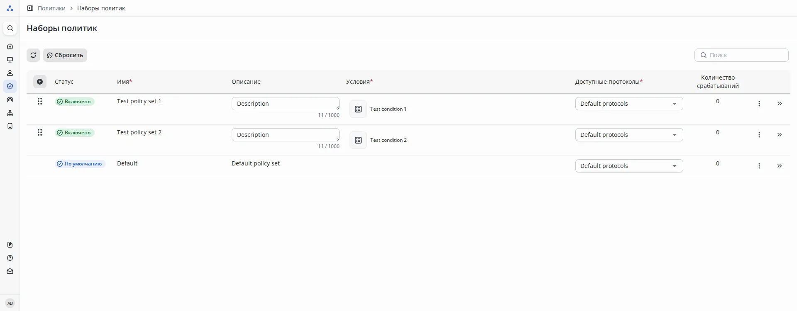Add a new policy set with plus icon

(40, 82)
